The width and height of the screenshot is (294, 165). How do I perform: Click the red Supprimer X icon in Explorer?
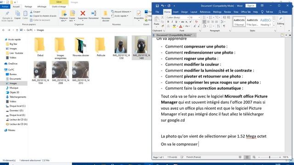(x=83, y=13)
